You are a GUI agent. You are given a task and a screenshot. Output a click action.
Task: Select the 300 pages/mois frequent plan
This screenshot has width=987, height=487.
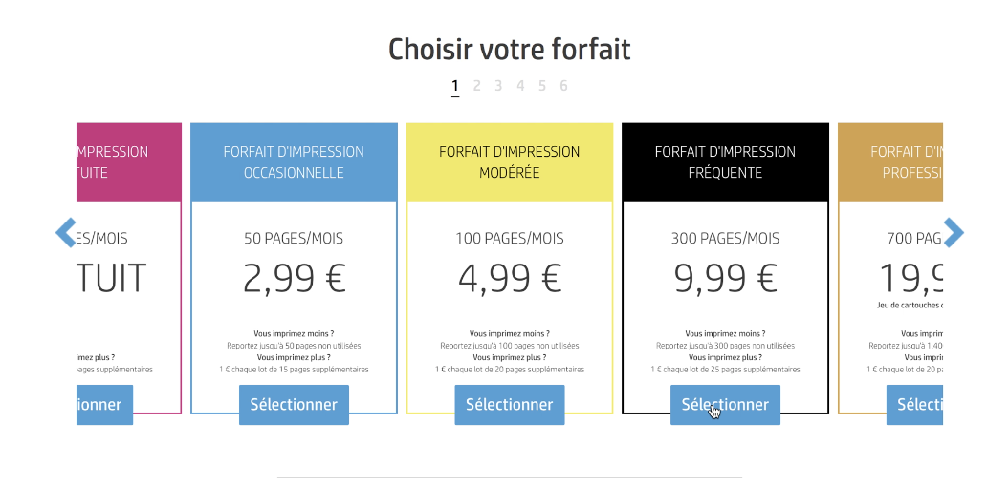point(725,405)
